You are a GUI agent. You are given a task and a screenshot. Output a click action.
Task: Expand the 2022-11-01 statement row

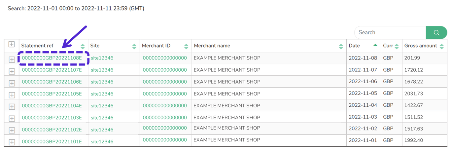pyautogui.click(x=12, y=142)
